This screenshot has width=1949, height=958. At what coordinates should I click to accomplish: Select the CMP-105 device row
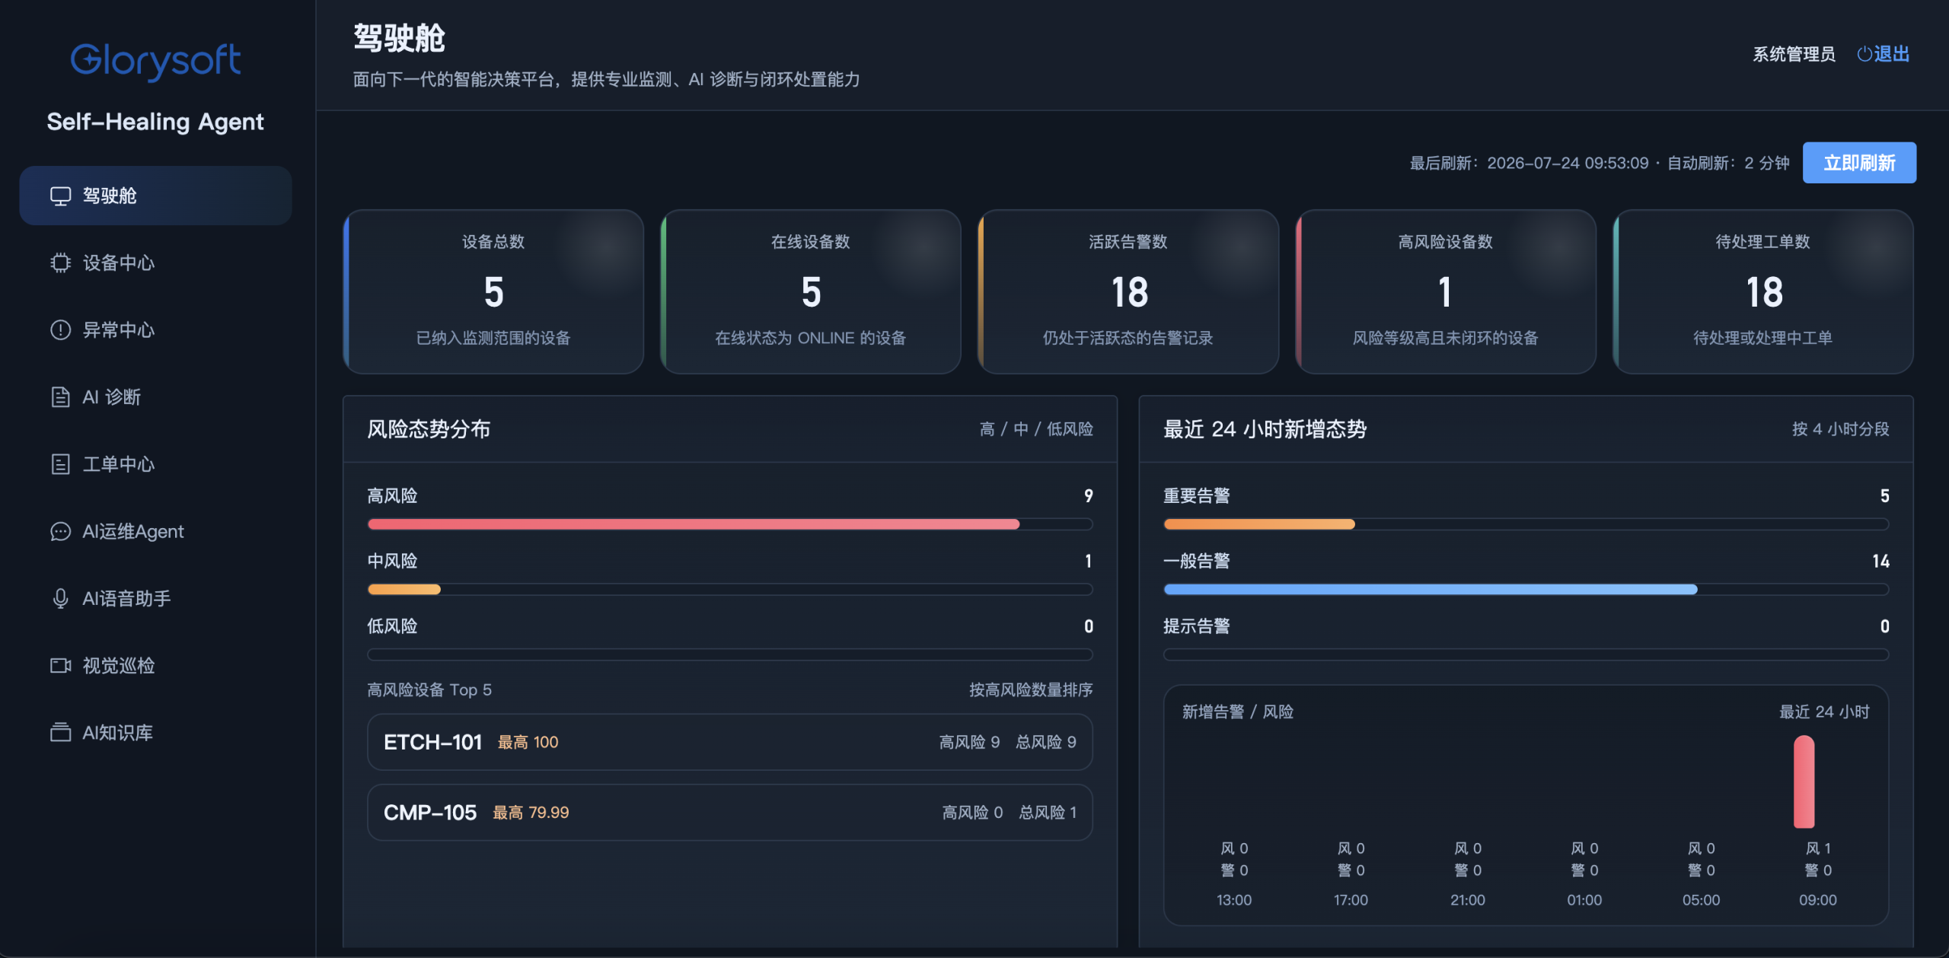click(x=730, y=813)
